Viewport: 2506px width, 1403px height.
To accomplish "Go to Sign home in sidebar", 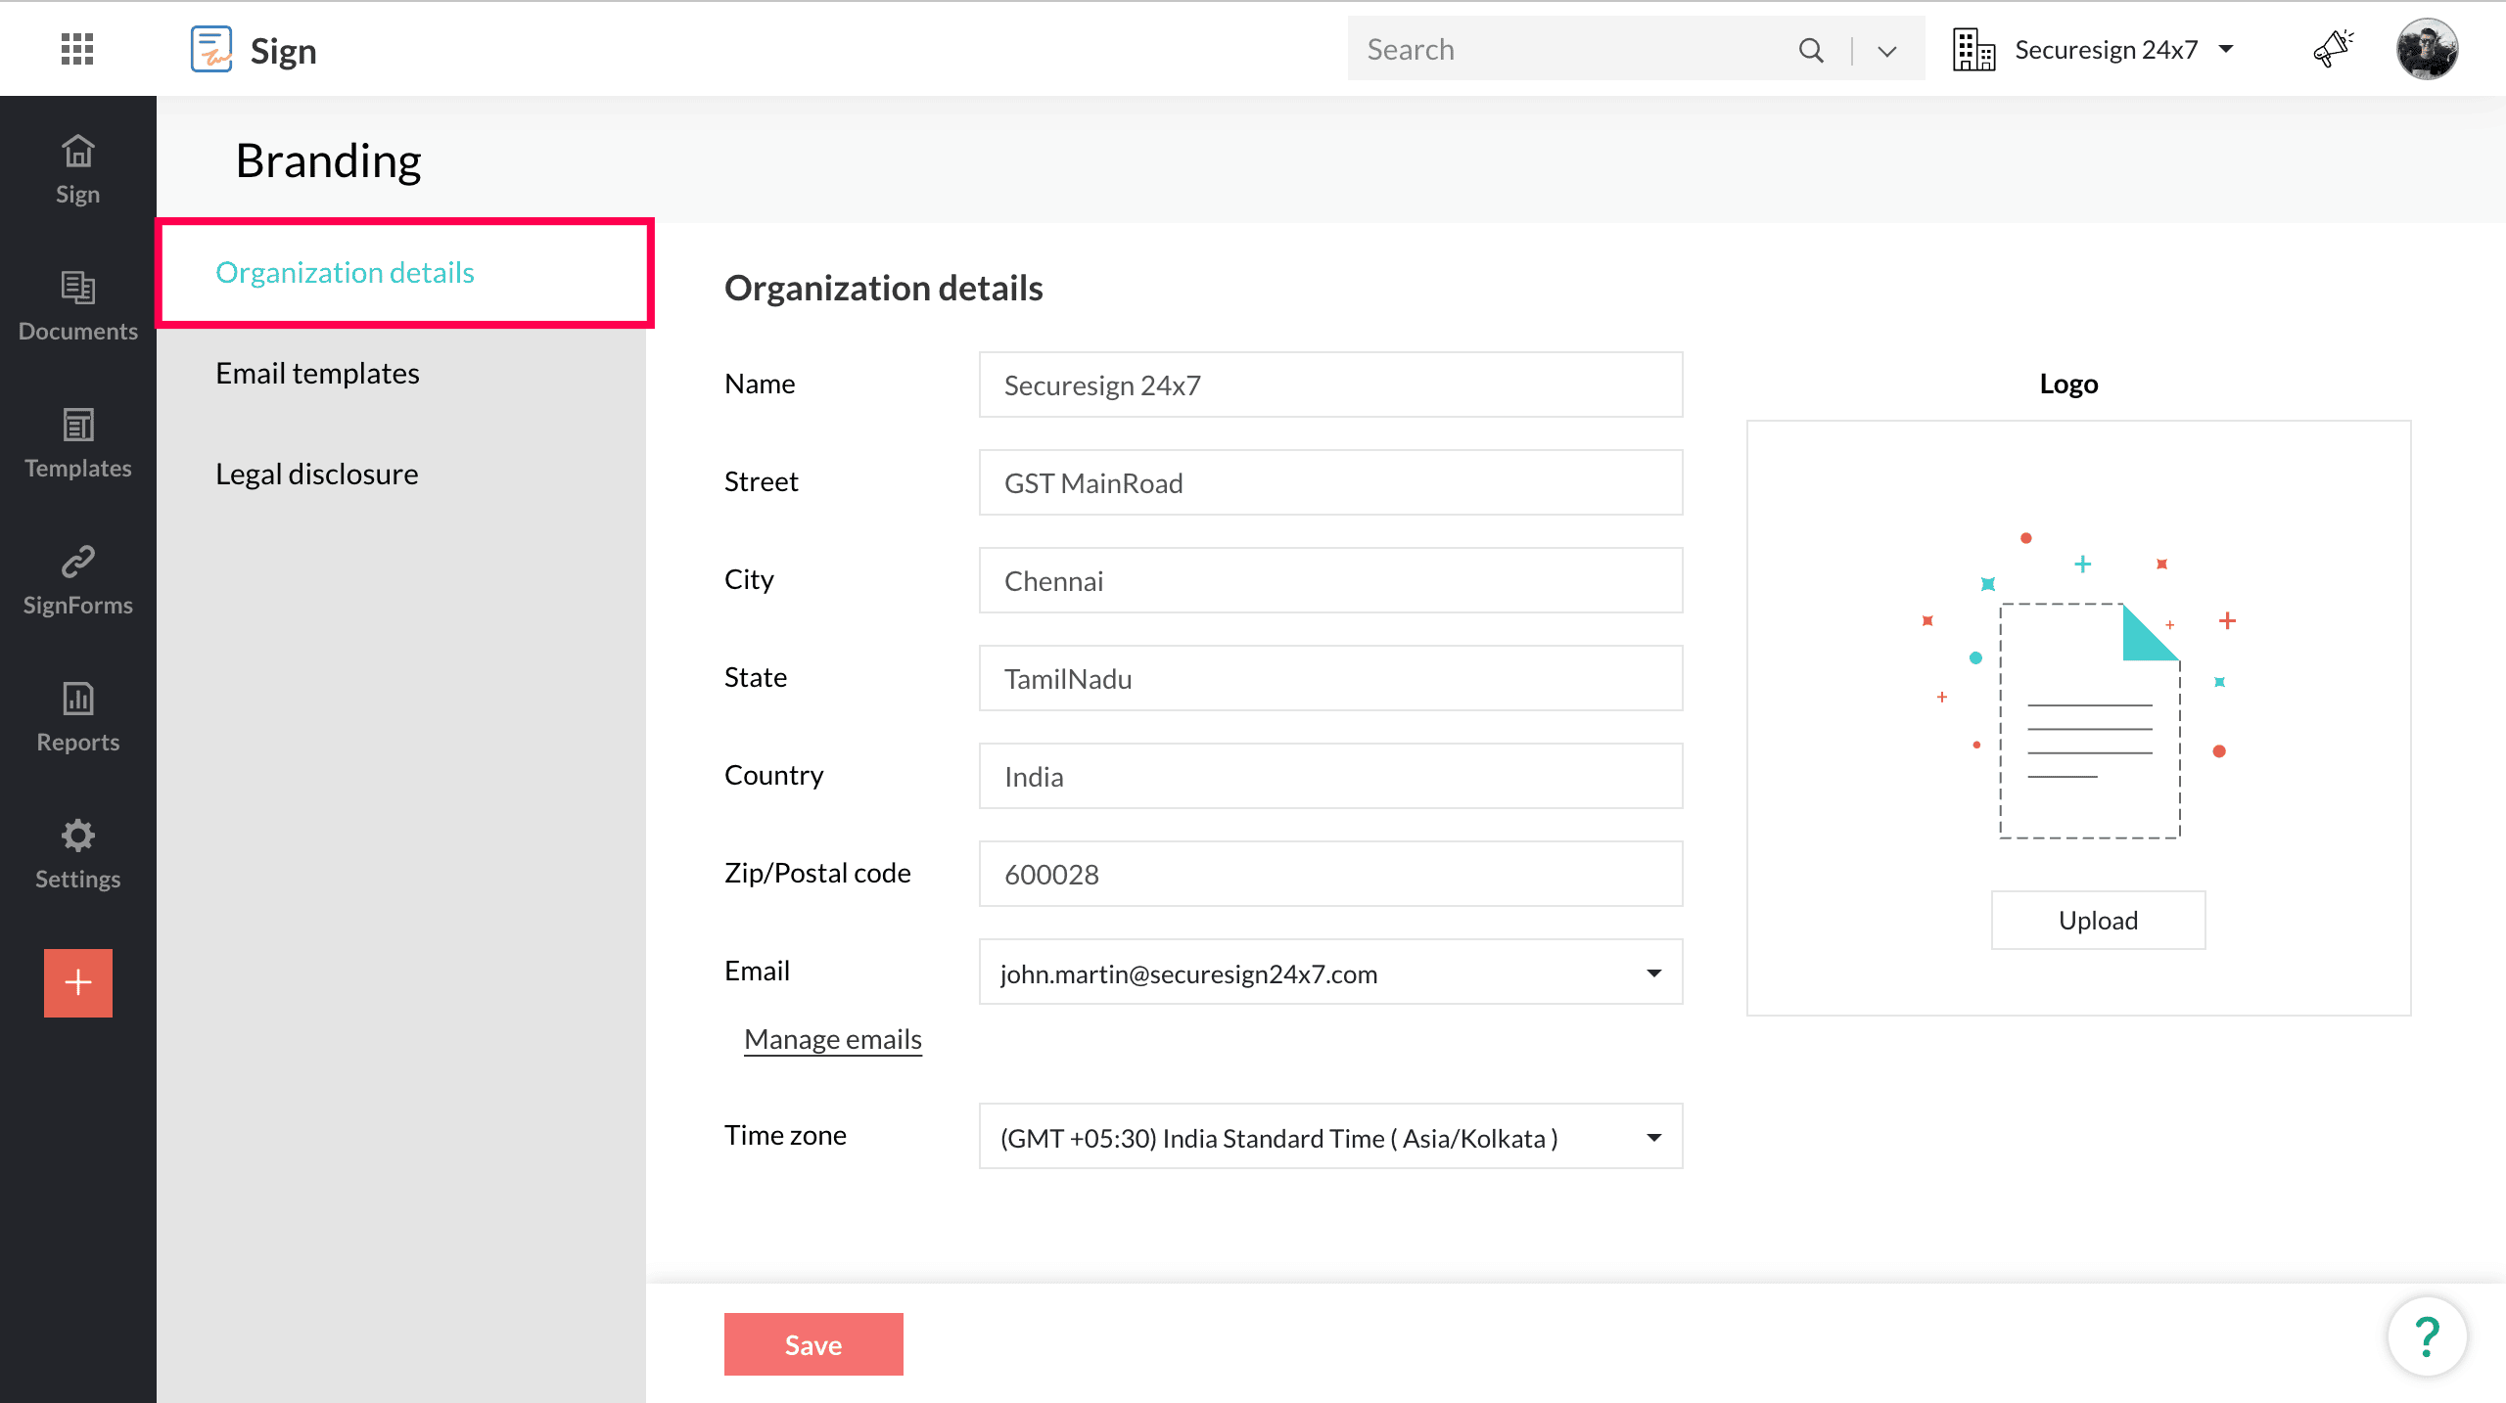I will click(x=77, y=169).
